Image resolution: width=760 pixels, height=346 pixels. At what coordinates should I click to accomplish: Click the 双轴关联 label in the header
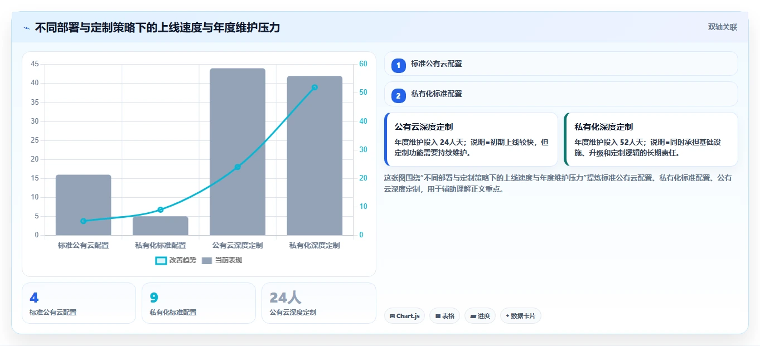[x=723, y=27]
